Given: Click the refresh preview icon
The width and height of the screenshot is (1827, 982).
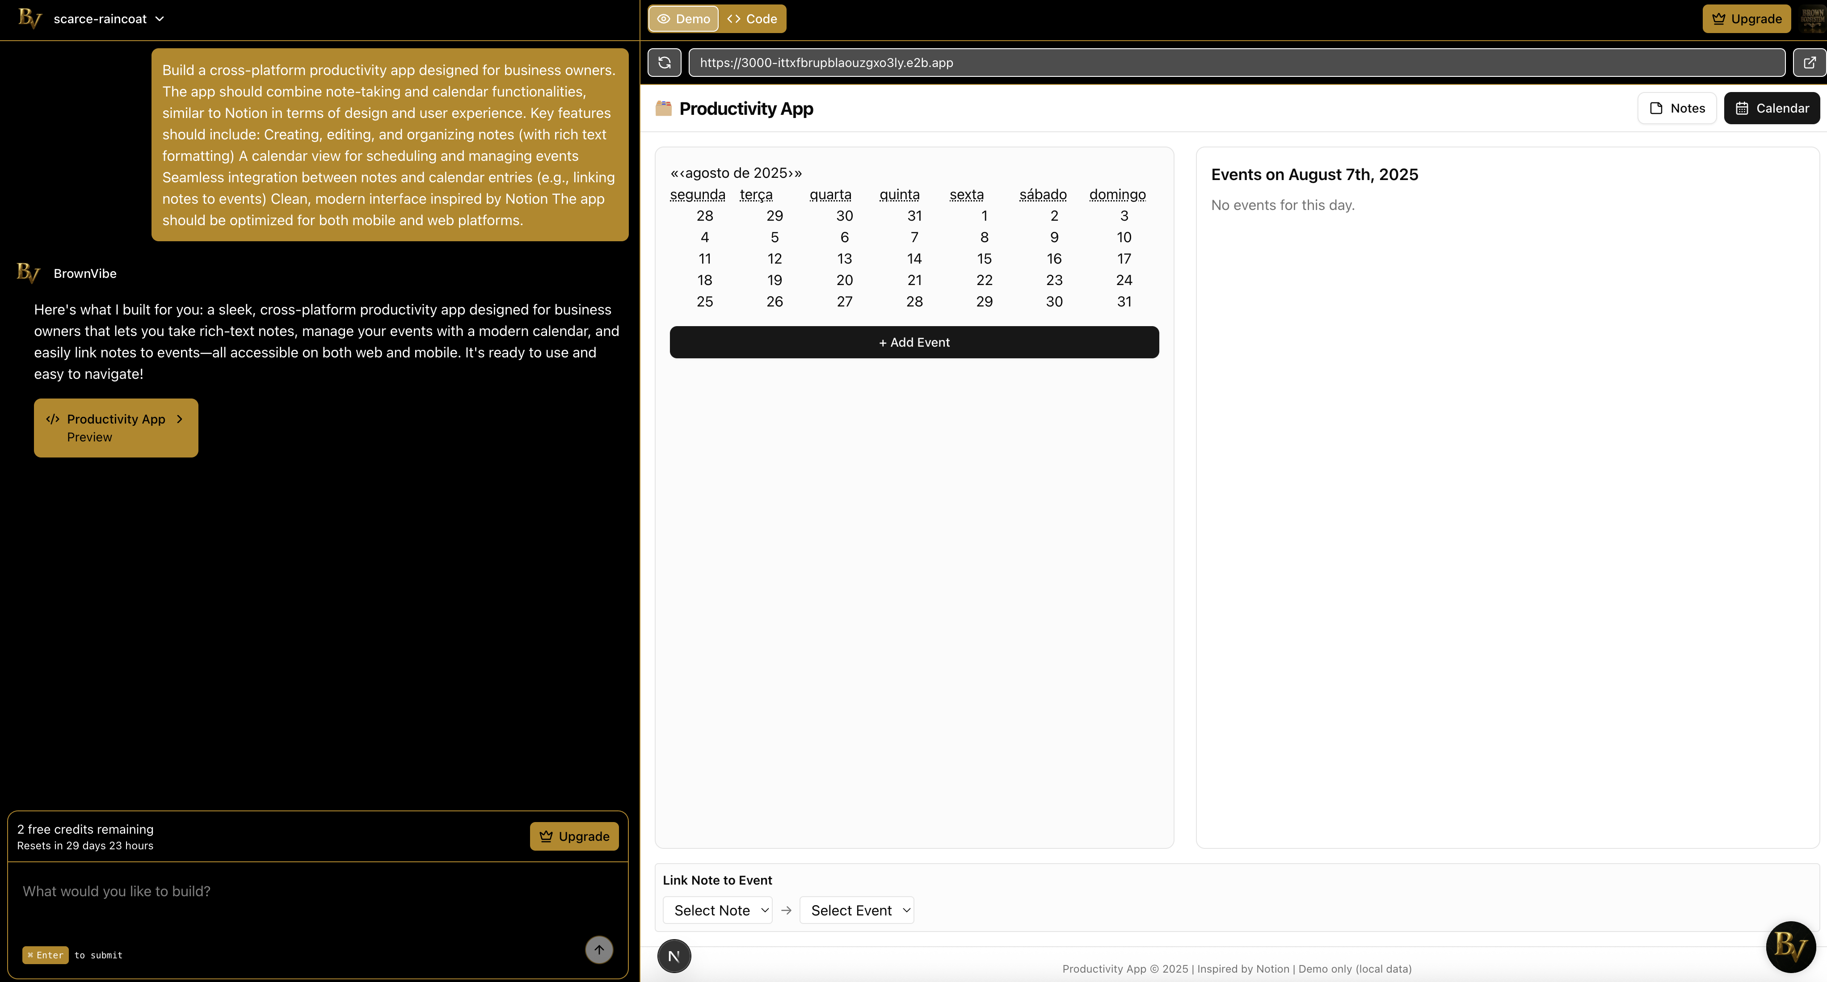Looking at the screenshot, I should coord(664,63).
